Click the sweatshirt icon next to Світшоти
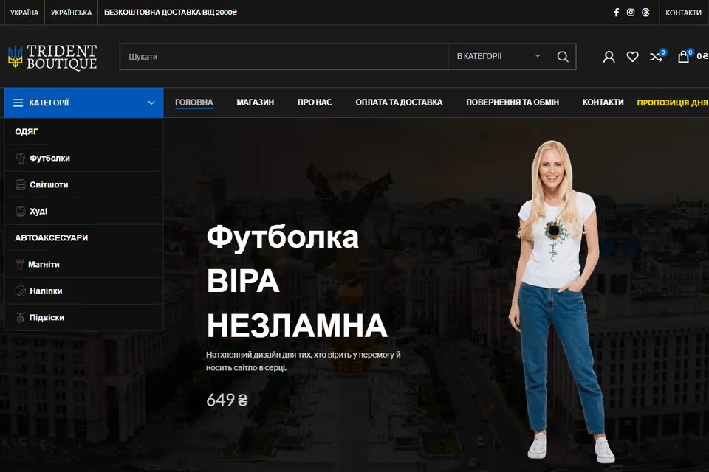The image size is (709, 472). (21, 184)
